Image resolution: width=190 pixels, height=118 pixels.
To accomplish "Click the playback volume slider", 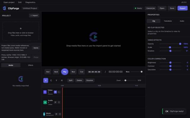I will coord(137,72).
